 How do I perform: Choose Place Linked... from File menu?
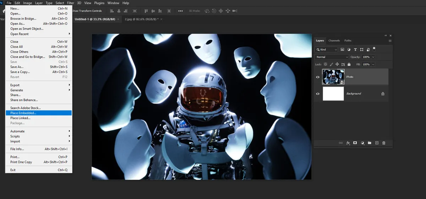point(39,118)
